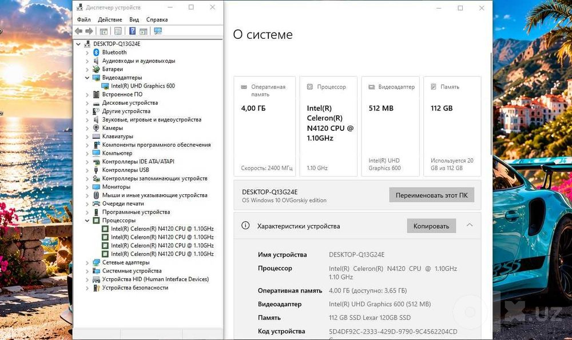Click the info icon beside Характеристики устройства

point(245,226)
